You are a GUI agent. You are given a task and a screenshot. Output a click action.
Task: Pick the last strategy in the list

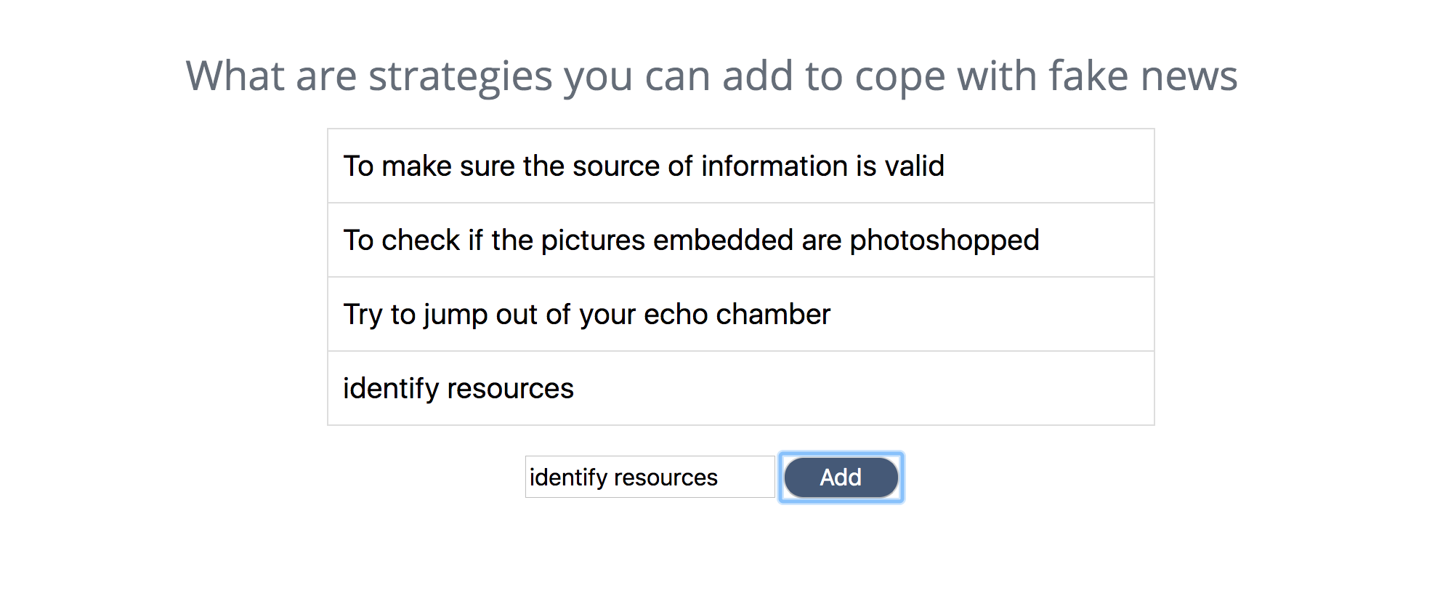[x=740, y=389]
